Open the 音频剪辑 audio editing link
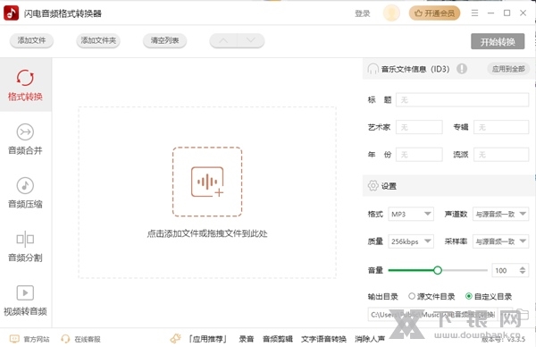The height and width of the screenshot is (347, 536). point(277,339)
